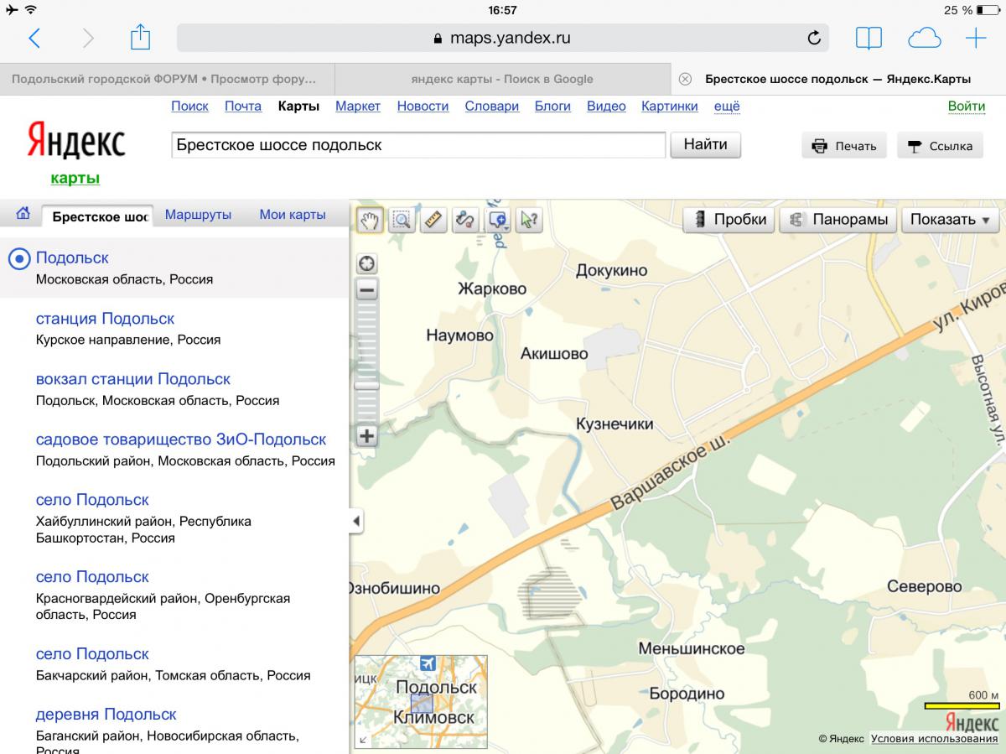1006x754 pixels.
Task: Select the Подольск Московская область radio result
Action: [x=20, y=259]
